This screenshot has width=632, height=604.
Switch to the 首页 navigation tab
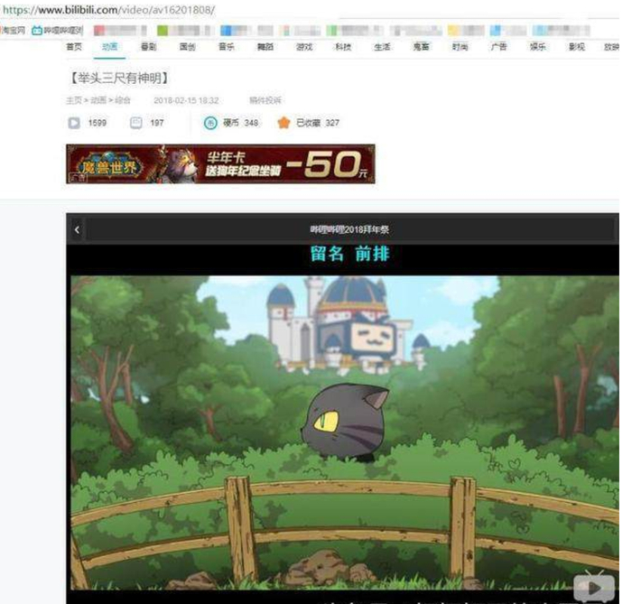74,47
